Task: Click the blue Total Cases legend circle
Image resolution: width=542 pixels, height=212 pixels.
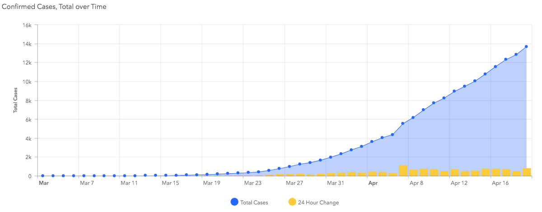Action: click(234, 203)
